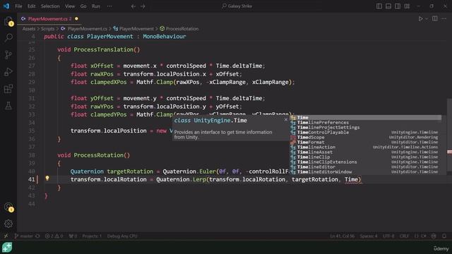Run the file with the play icon
Viewport: 452px width, 254px height.
420,19
